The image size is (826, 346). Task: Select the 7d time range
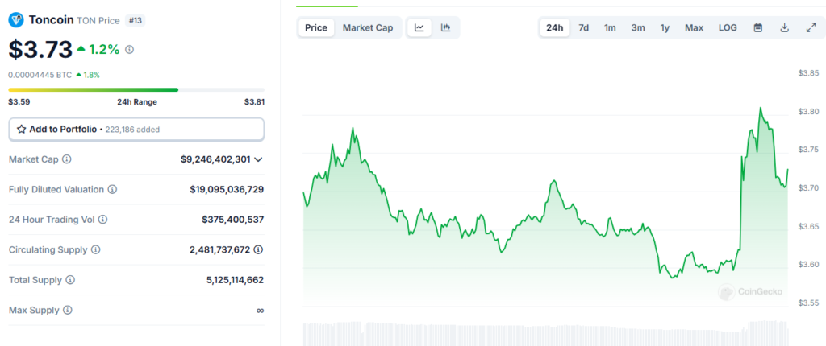coord(584,28)
